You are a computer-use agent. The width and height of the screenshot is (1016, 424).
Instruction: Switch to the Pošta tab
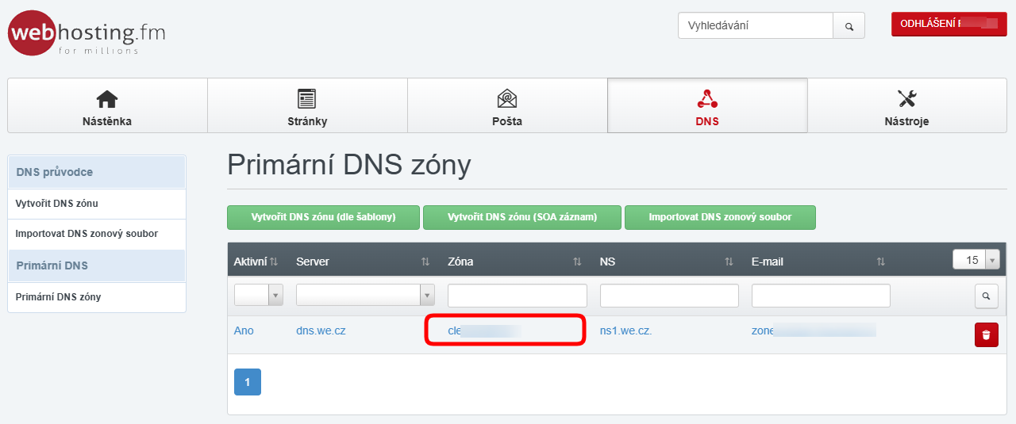[x=507, y=105]
